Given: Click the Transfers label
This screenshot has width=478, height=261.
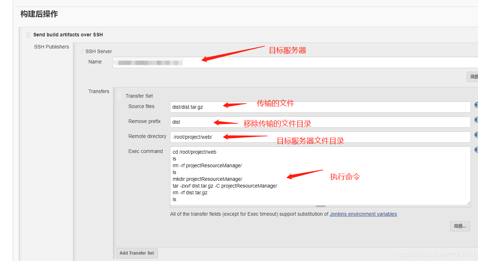Looking at the screenshot, I should 99,91.
